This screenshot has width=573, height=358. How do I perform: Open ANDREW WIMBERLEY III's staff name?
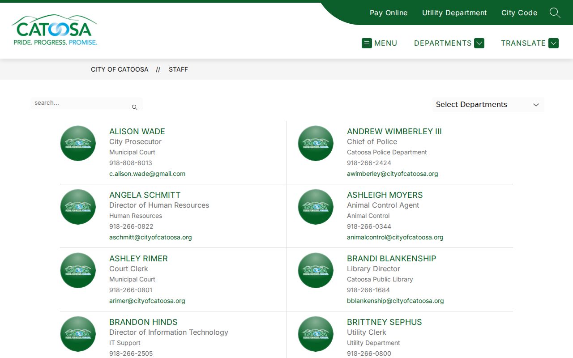pyautogui.click(x=394, y=132)
